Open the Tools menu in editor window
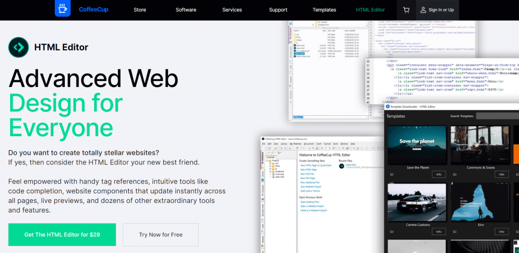519x253 pixels. pyautogui.click(x=336, y=144)
